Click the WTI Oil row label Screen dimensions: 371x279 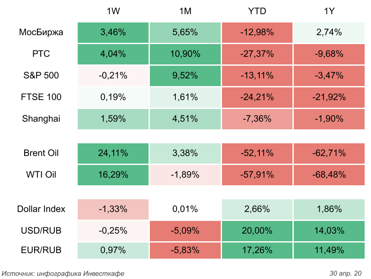click(x=41, y=175)
